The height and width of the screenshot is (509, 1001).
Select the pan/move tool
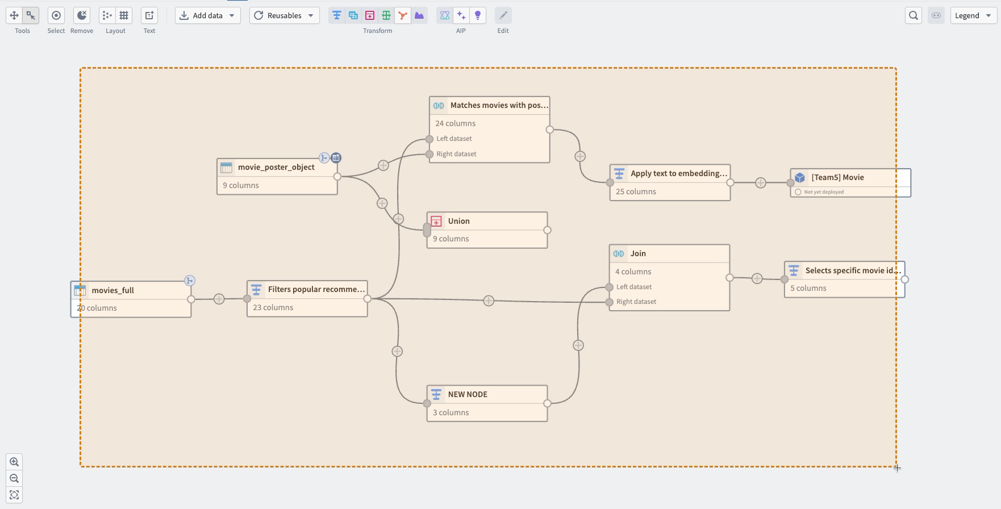pyautogui.click(x=14, y=15)
